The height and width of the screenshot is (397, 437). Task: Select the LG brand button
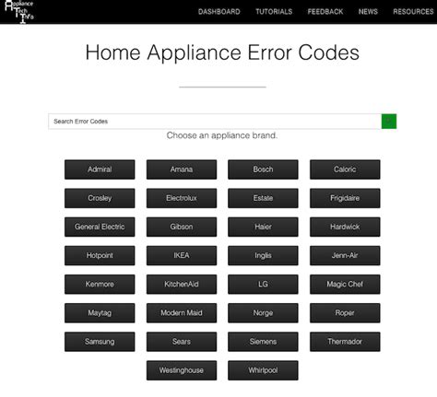263,285
